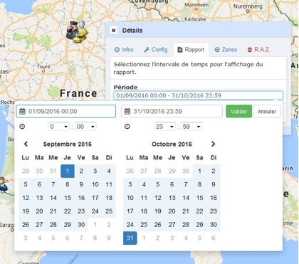Open the start minute dropdown showing 00

point(85,127)
